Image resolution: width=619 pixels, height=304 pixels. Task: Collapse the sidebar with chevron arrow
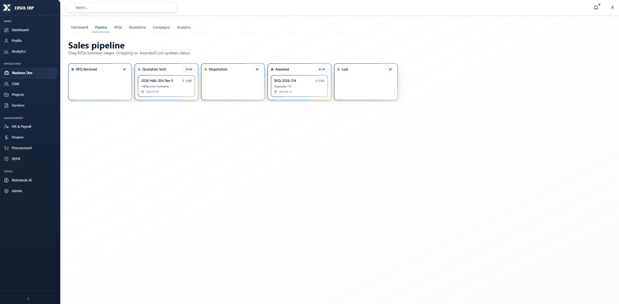28,298
